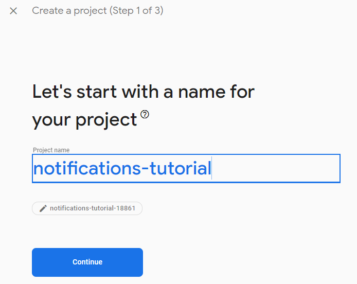Focus the Project name input field
357x284 pixels.
(x=186, y=169)
